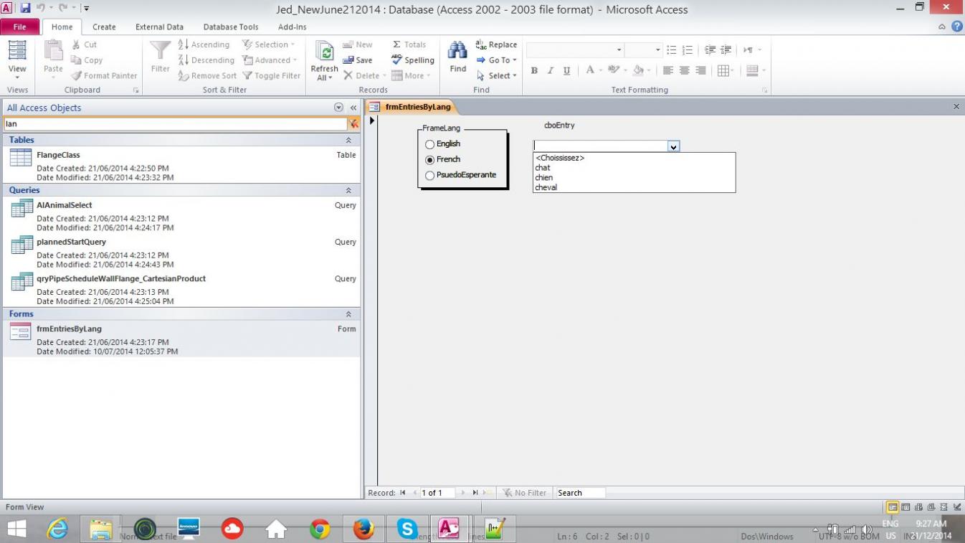The width and height of the screenshot is (965, 543).
Task: Activate the Format Painter
Action: pyautogui.click(x=103, y=75)
